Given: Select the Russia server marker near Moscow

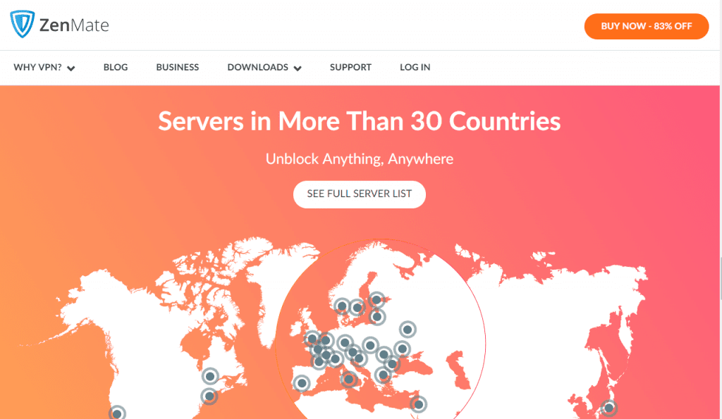Looking at the screenshot, I should pos(408,330).
